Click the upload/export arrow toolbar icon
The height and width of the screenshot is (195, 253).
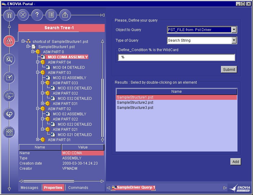point(65,15)
